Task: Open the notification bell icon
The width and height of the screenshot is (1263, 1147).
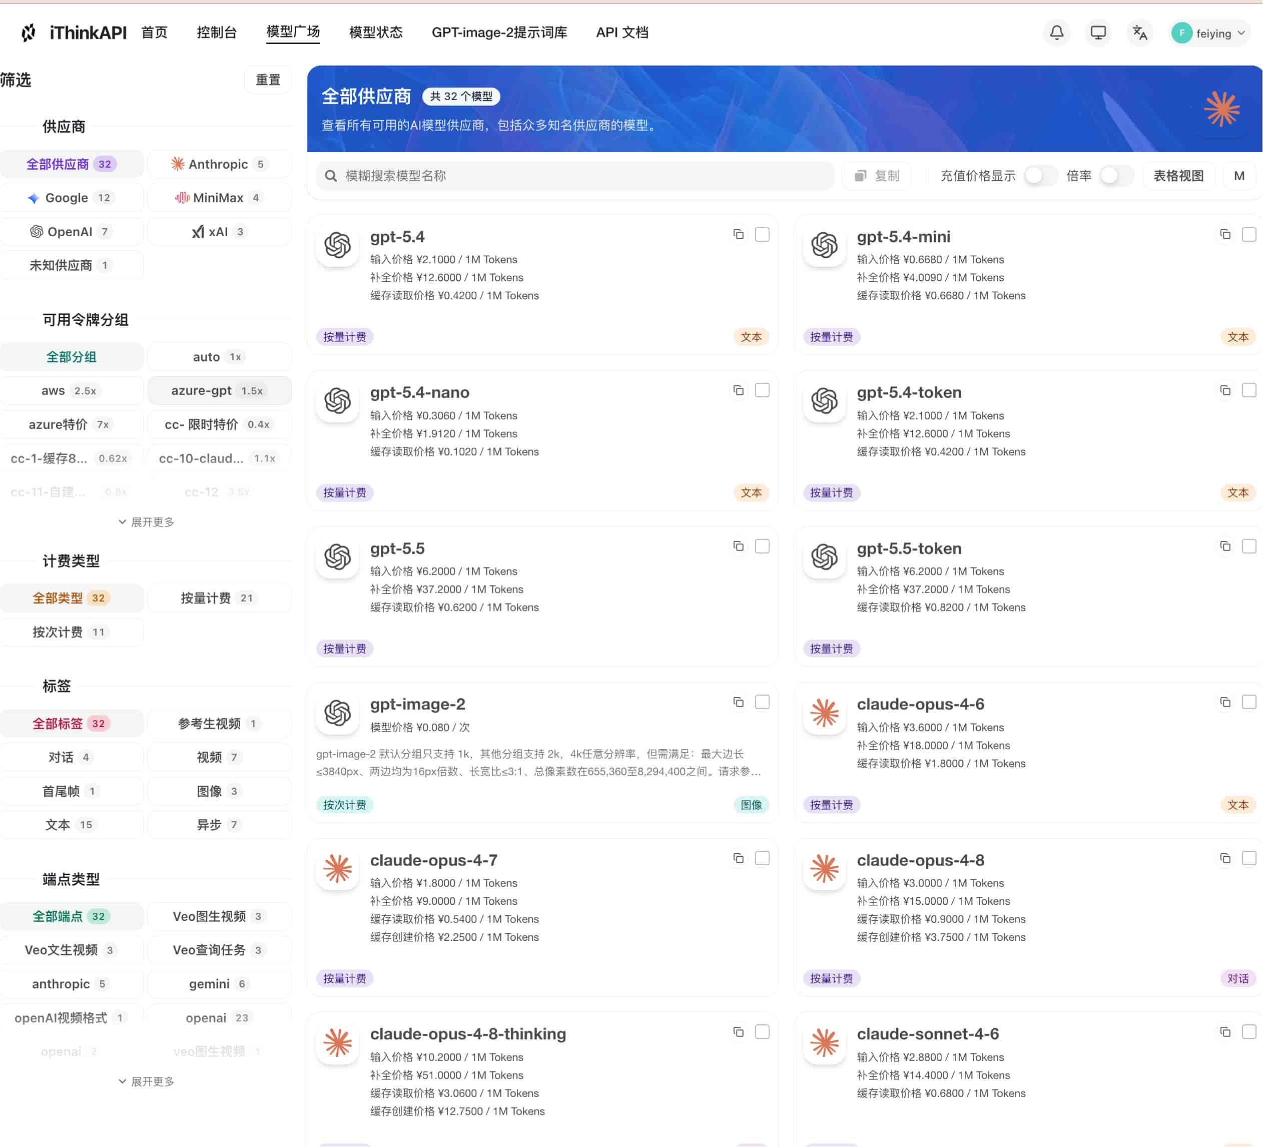Action: click(1056, 33)
